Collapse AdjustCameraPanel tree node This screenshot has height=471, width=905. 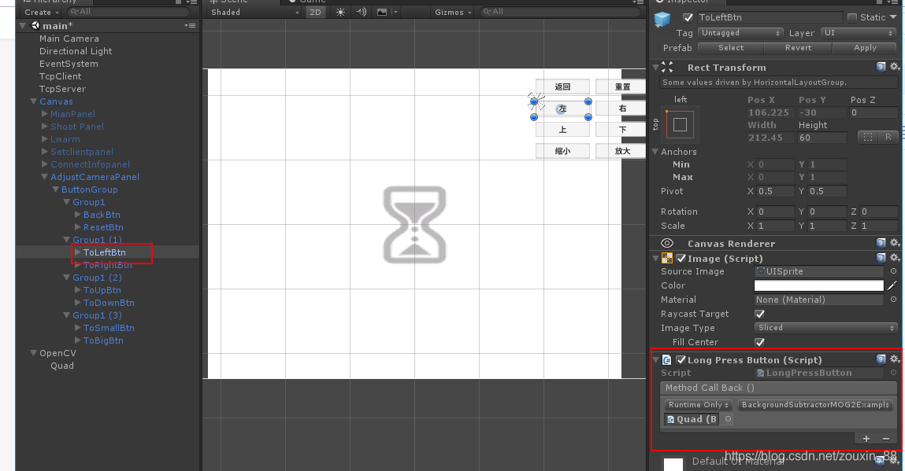44,177
